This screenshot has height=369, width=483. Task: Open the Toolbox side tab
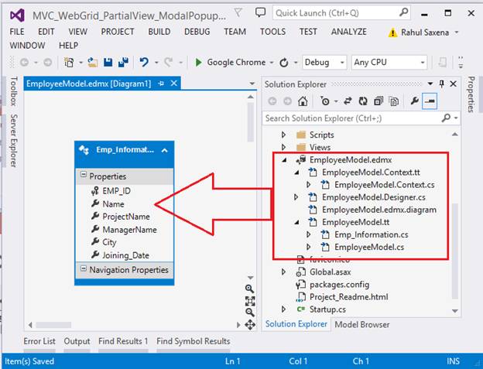(x=13, y=91)
